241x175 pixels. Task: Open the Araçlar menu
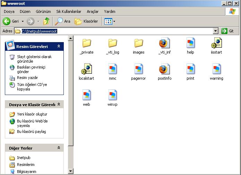point(93,11)
